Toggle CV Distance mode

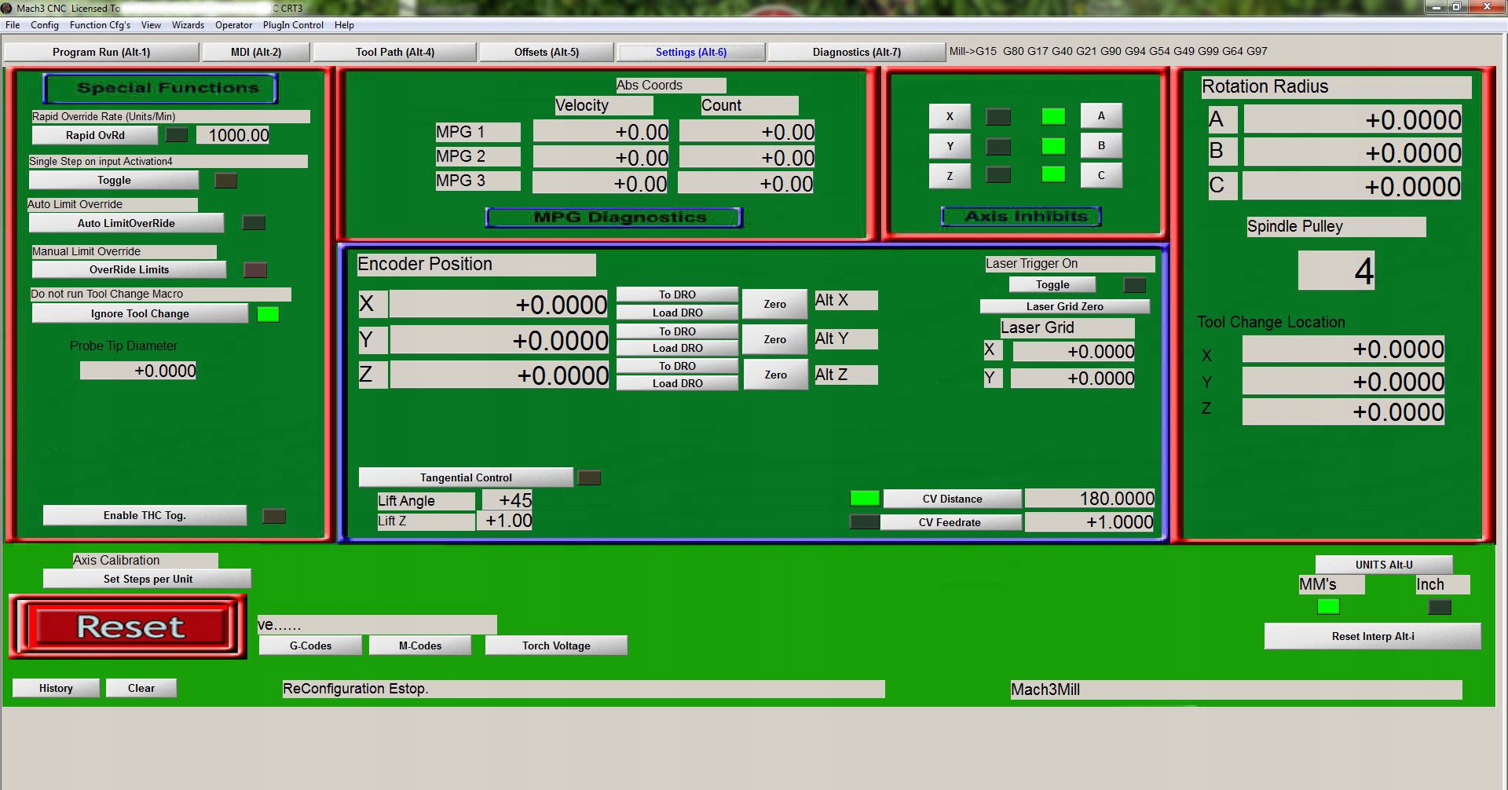click(951, 499)
